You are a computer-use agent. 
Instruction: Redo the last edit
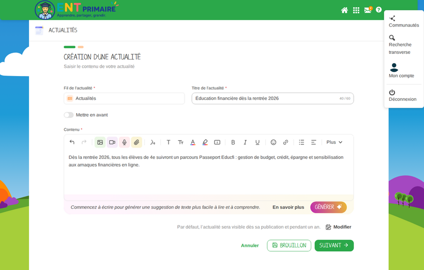tap(84, 142)
